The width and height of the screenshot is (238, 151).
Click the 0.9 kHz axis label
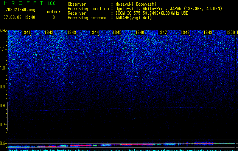click(3, 87)
